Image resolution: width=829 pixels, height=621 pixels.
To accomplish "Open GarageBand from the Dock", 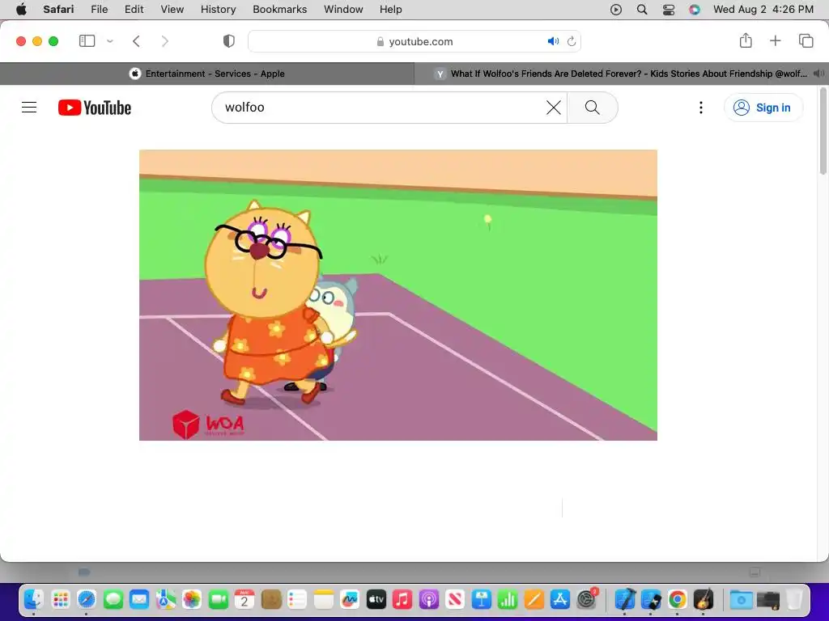I will point(704,600).
